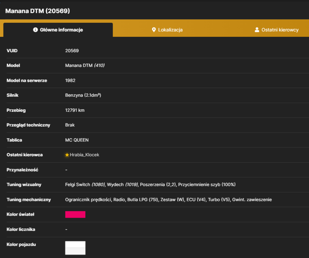Click the Manana DTM (20569) page title

tap(38, 11)
